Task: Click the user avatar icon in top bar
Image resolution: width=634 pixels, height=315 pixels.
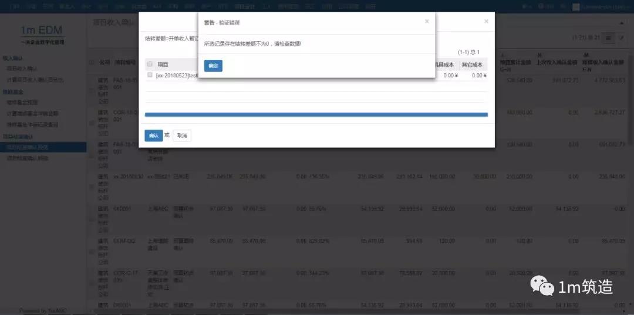Action: pos(573,7)
